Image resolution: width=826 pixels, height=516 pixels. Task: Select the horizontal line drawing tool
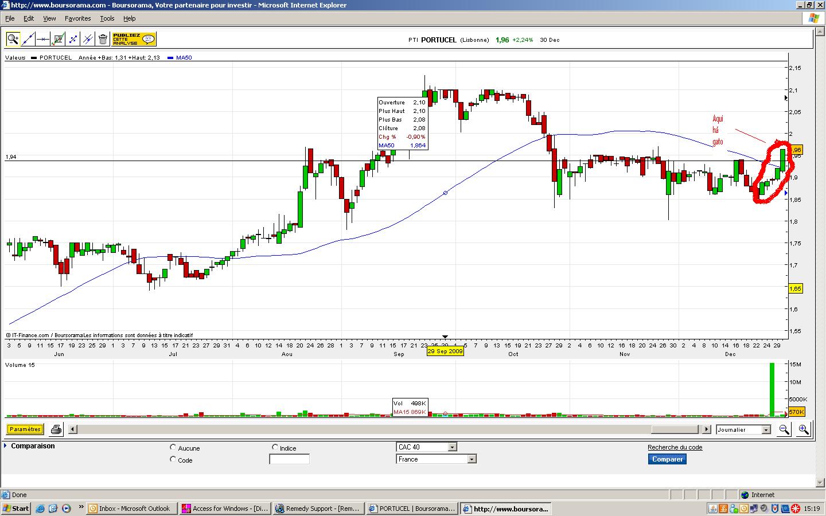click(x=43, y=39)
